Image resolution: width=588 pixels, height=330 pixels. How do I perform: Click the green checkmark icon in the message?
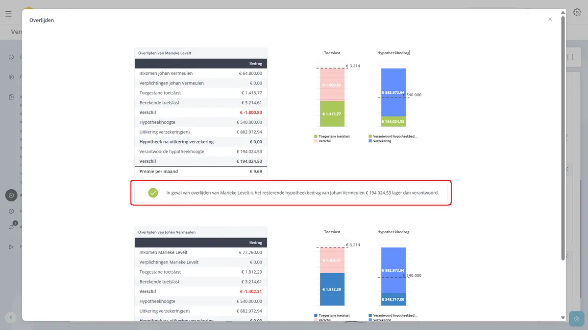tap(153, 193)
